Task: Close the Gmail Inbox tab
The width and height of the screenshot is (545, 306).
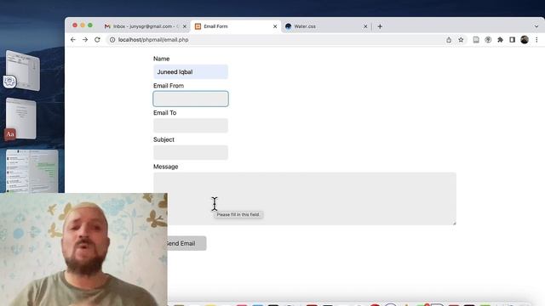Action: point(185,26)
